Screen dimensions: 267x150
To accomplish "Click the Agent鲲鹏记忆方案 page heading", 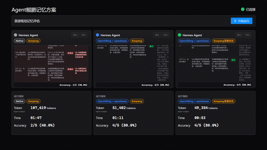I will click(34, 10).
